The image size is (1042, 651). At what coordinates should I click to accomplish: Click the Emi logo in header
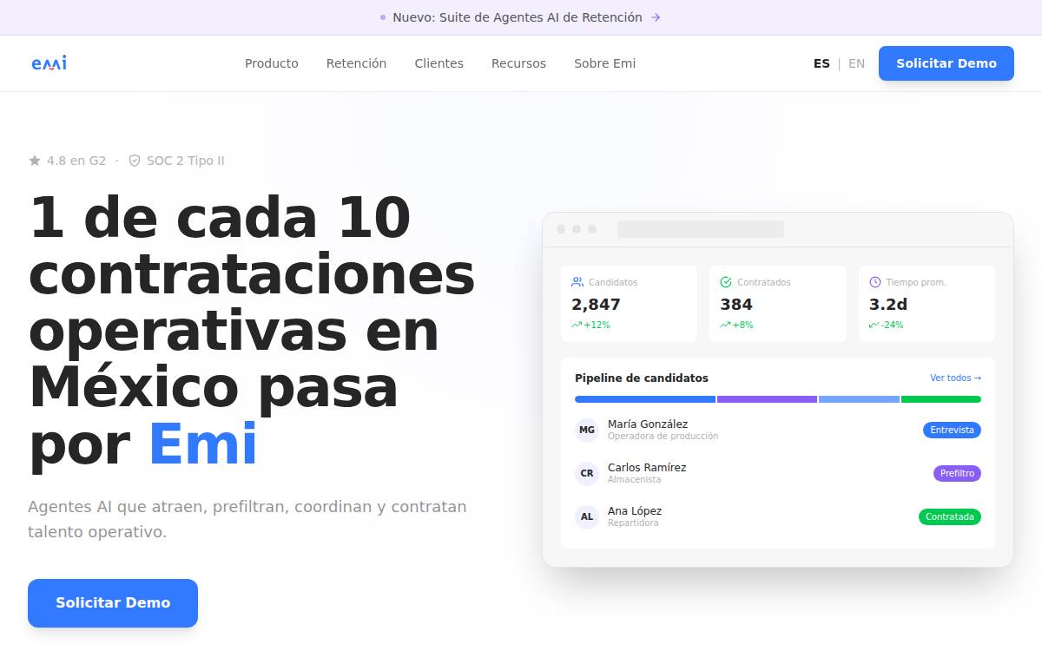pyautogui.click(x=49, y=63)
